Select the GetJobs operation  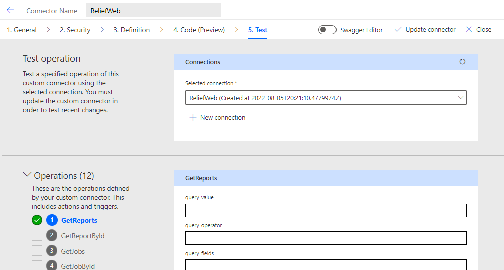click(73, 251)
